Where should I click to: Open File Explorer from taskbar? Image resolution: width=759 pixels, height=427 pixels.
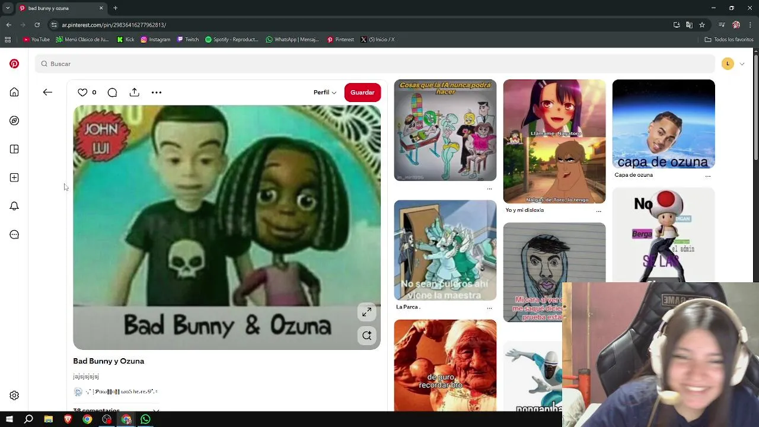tap(49, 419)
